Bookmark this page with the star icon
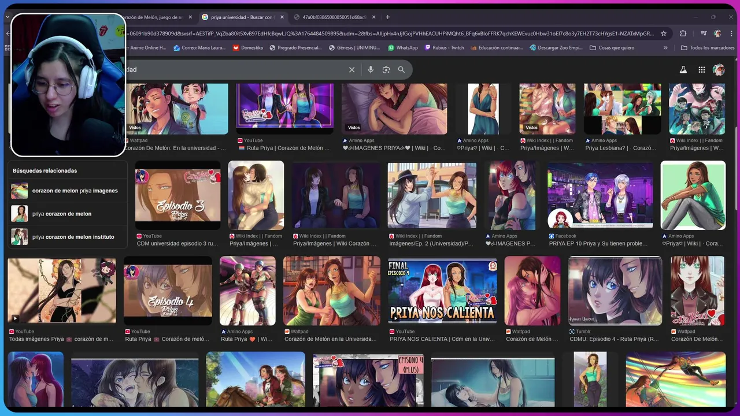 click(x=664, y=34)
